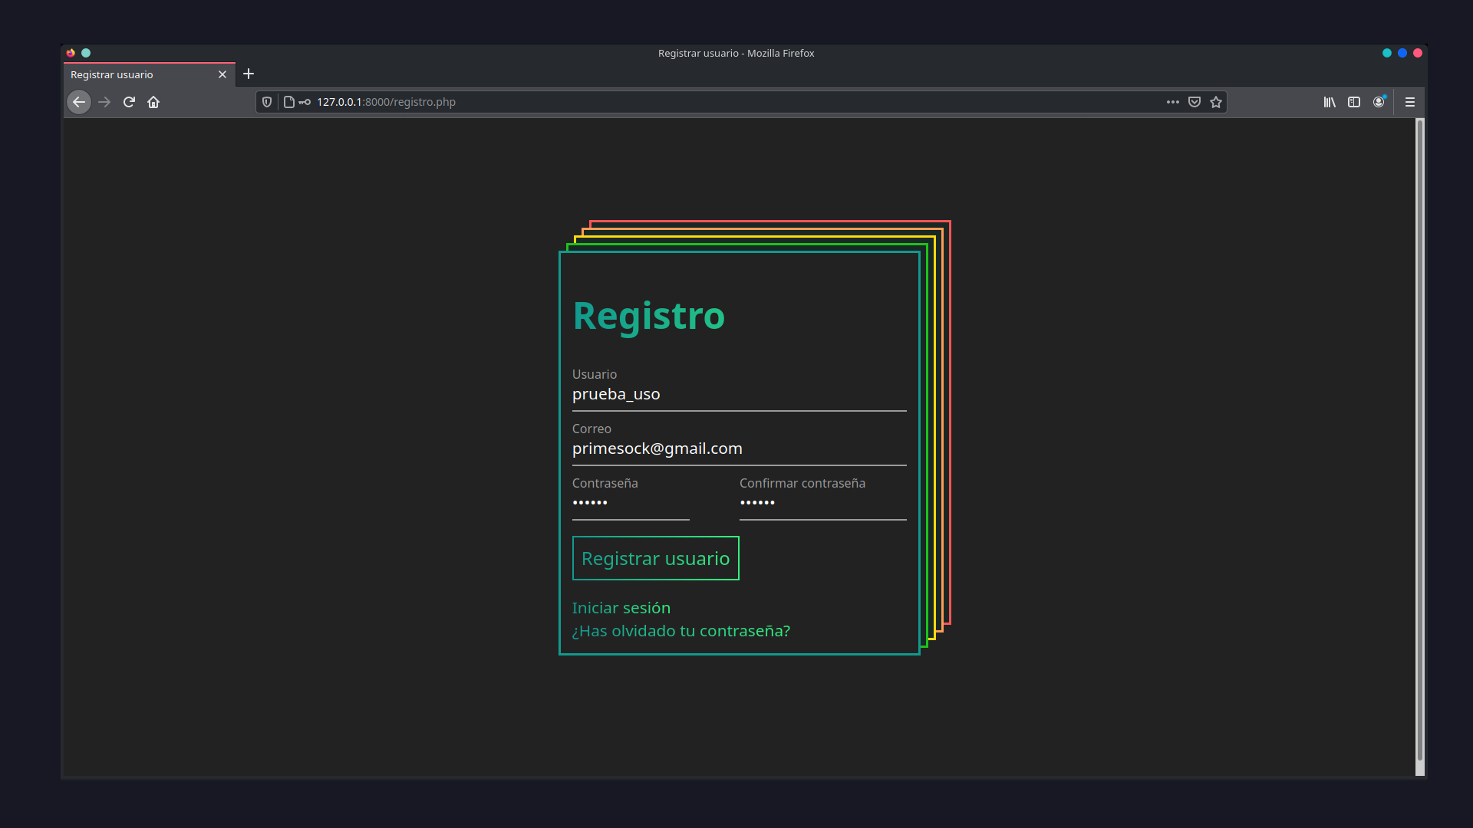This screenshot has height=828, width=1473.
Task: Open the Firefox hamburger menu
Action: [x=1411, y=101]
